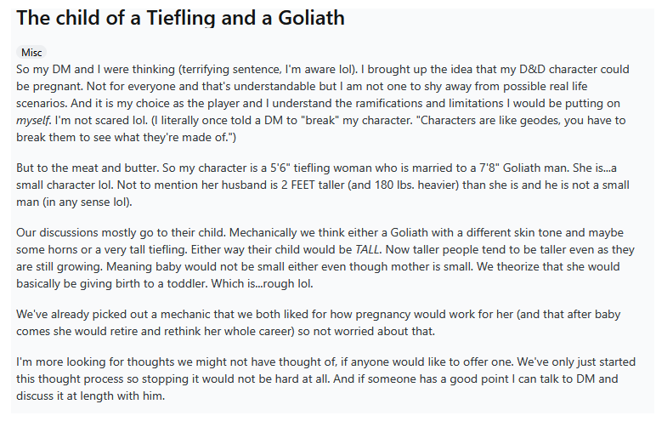Click the word "Tiefling" in the title

[181, 18]
